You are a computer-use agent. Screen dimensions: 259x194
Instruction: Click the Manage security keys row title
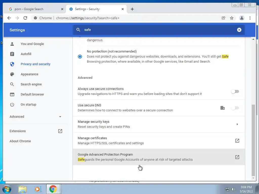[94, 122]
